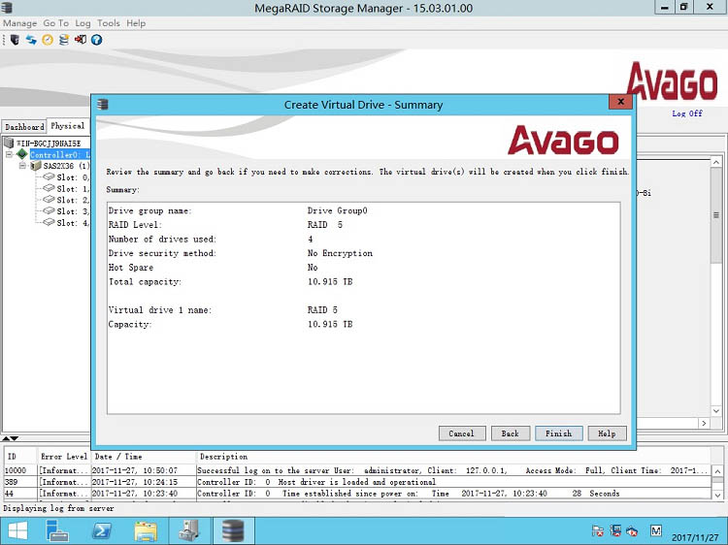Open the Group Show Progress clock icon
This screenshot has width=728, height=545.
coord(48,40)
